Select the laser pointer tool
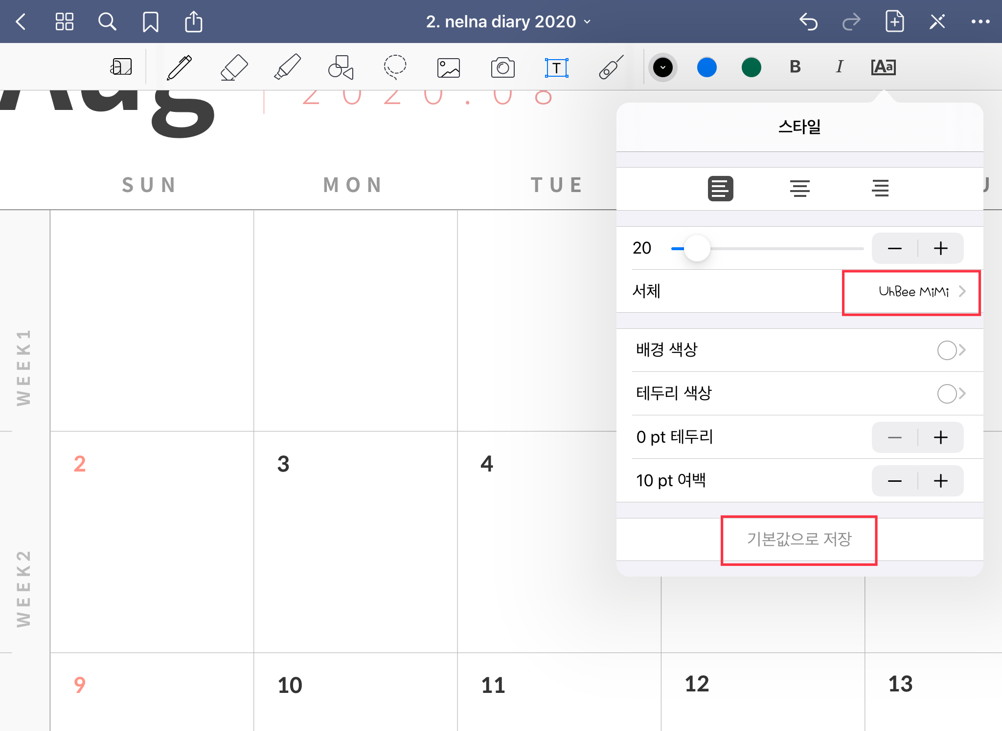Viewport: 1002px width, 731px height. point(611,67)
